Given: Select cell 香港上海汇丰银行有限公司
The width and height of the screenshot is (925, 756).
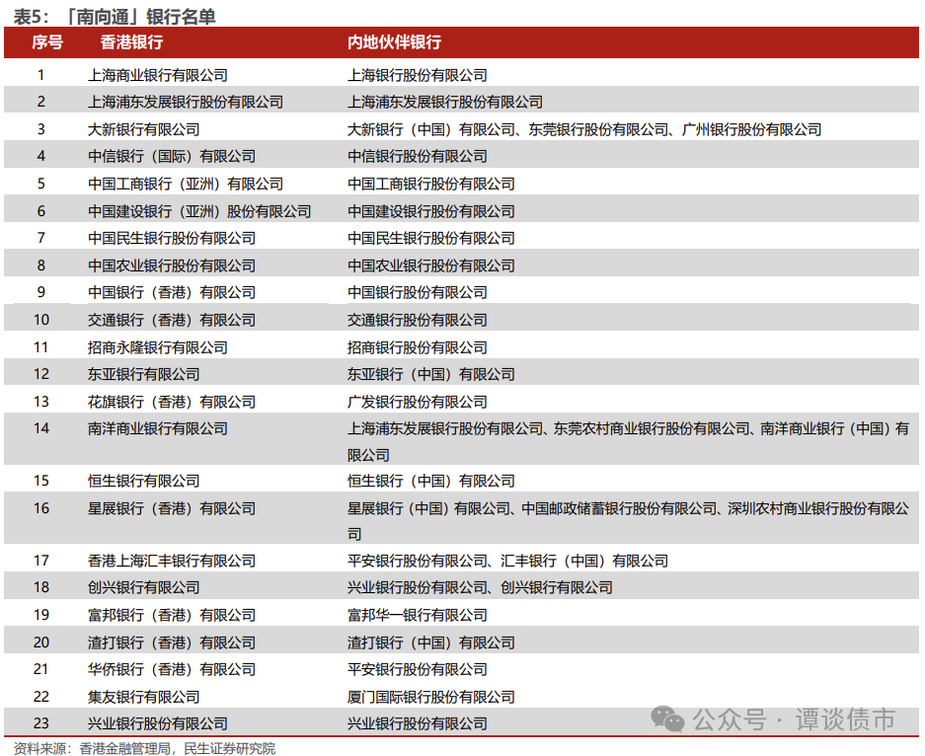Looking at the screenshot, I should [172, 561].
